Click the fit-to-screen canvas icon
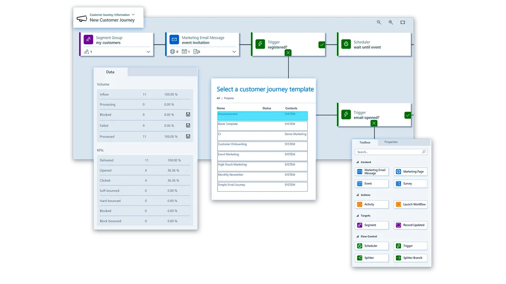Viewport: 506px width, 284px height. [x=403, y=22]
